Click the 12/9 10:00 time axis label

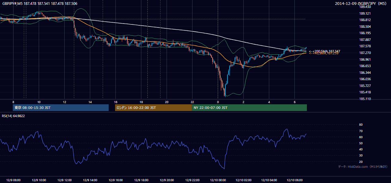coord(39,180)
